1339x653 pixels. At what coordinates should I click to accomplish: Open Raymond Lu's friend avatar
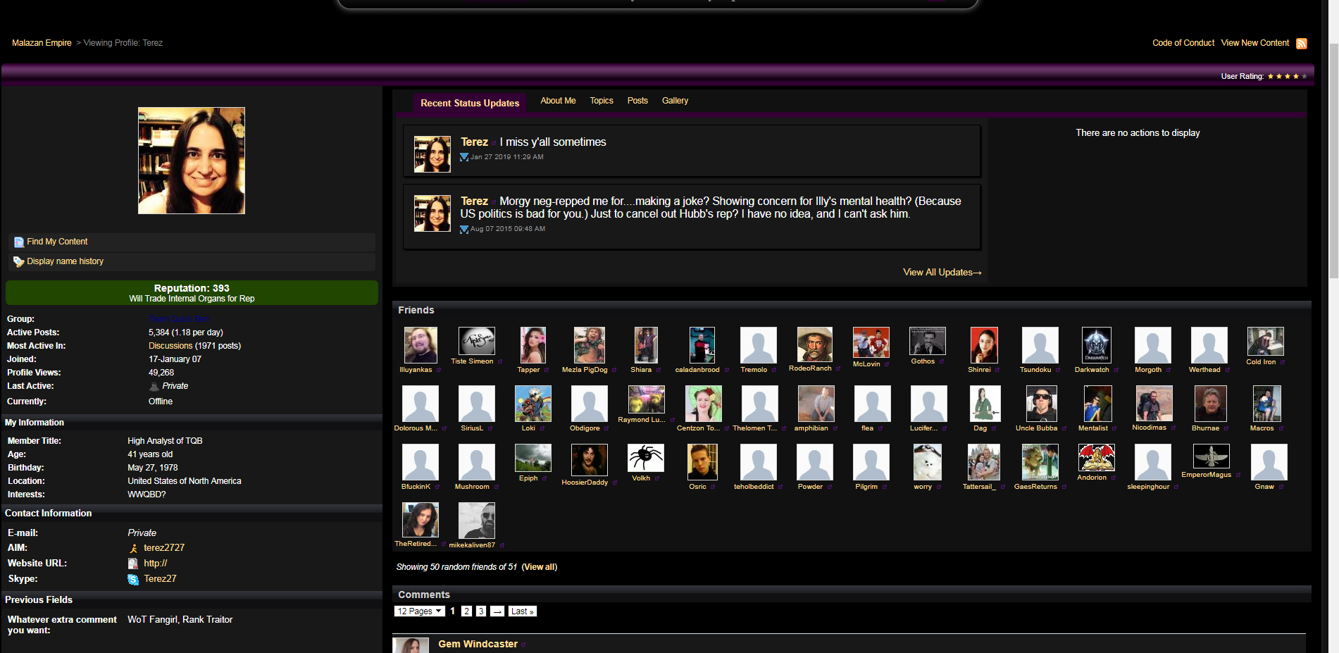(646, 399)
